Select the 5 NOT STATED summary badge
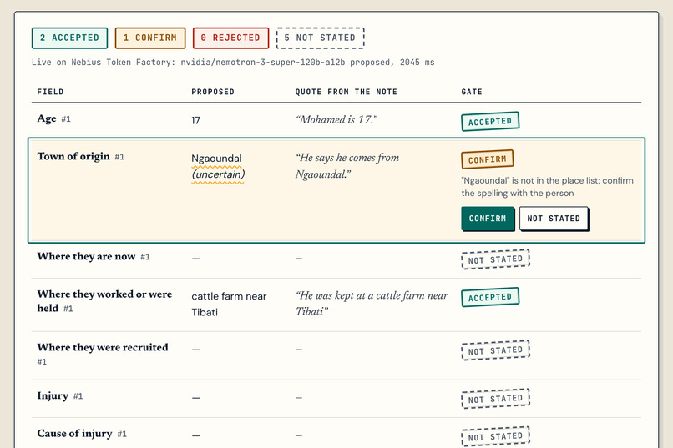 point(320,38)
